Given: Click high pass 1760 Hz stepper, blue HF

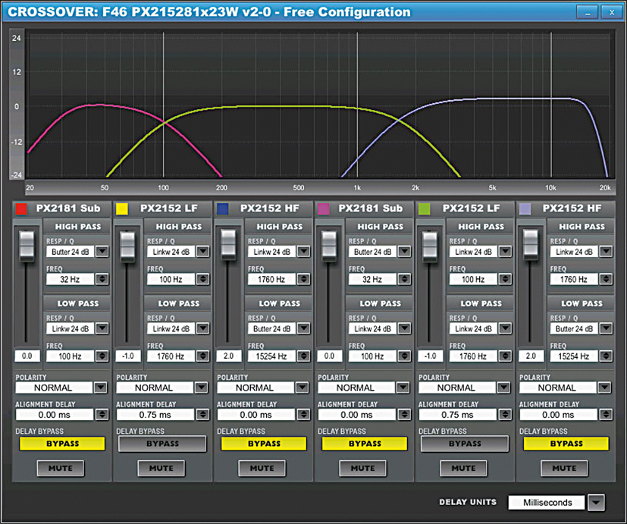Looking at the screenshot, I should click(303, 279).
